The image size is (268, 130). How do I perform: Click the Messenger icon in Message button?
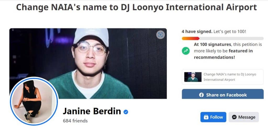coord(234,117)
